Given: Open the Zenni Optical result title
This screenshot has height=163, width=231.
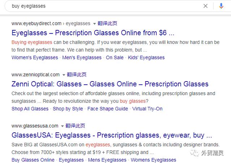Looking at the screenshot, I should coord(110,84).
